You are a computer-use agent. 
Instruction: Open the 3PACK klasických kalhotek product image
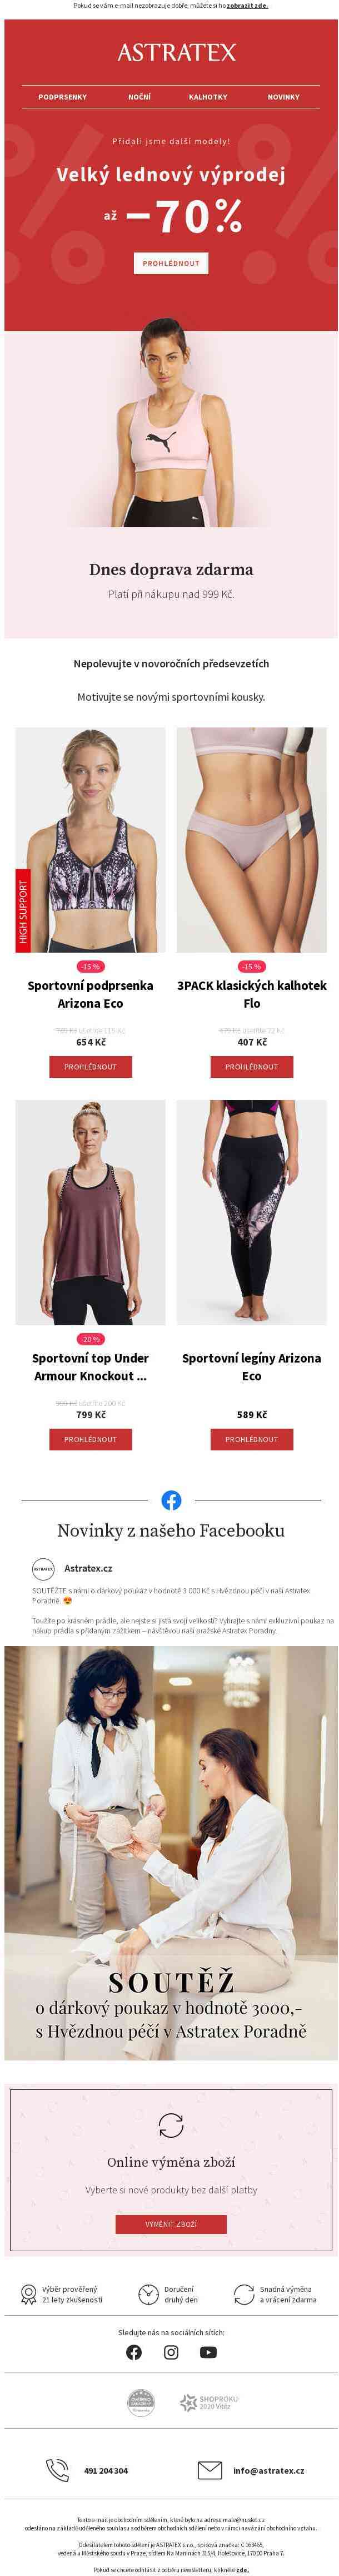251,840
